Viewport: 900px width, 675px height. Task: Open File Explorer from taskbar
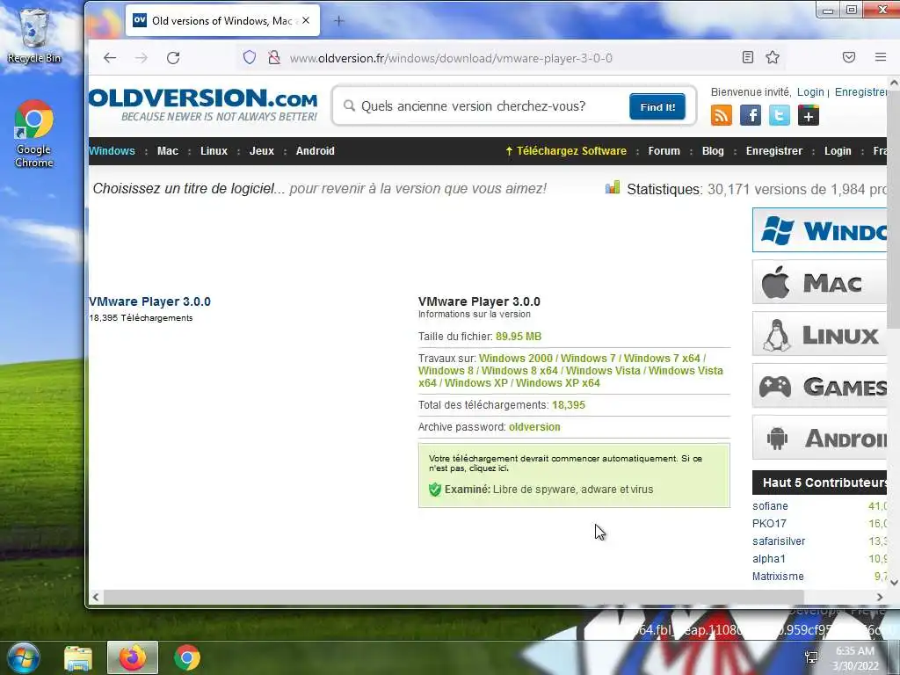(x=78, y=657)
